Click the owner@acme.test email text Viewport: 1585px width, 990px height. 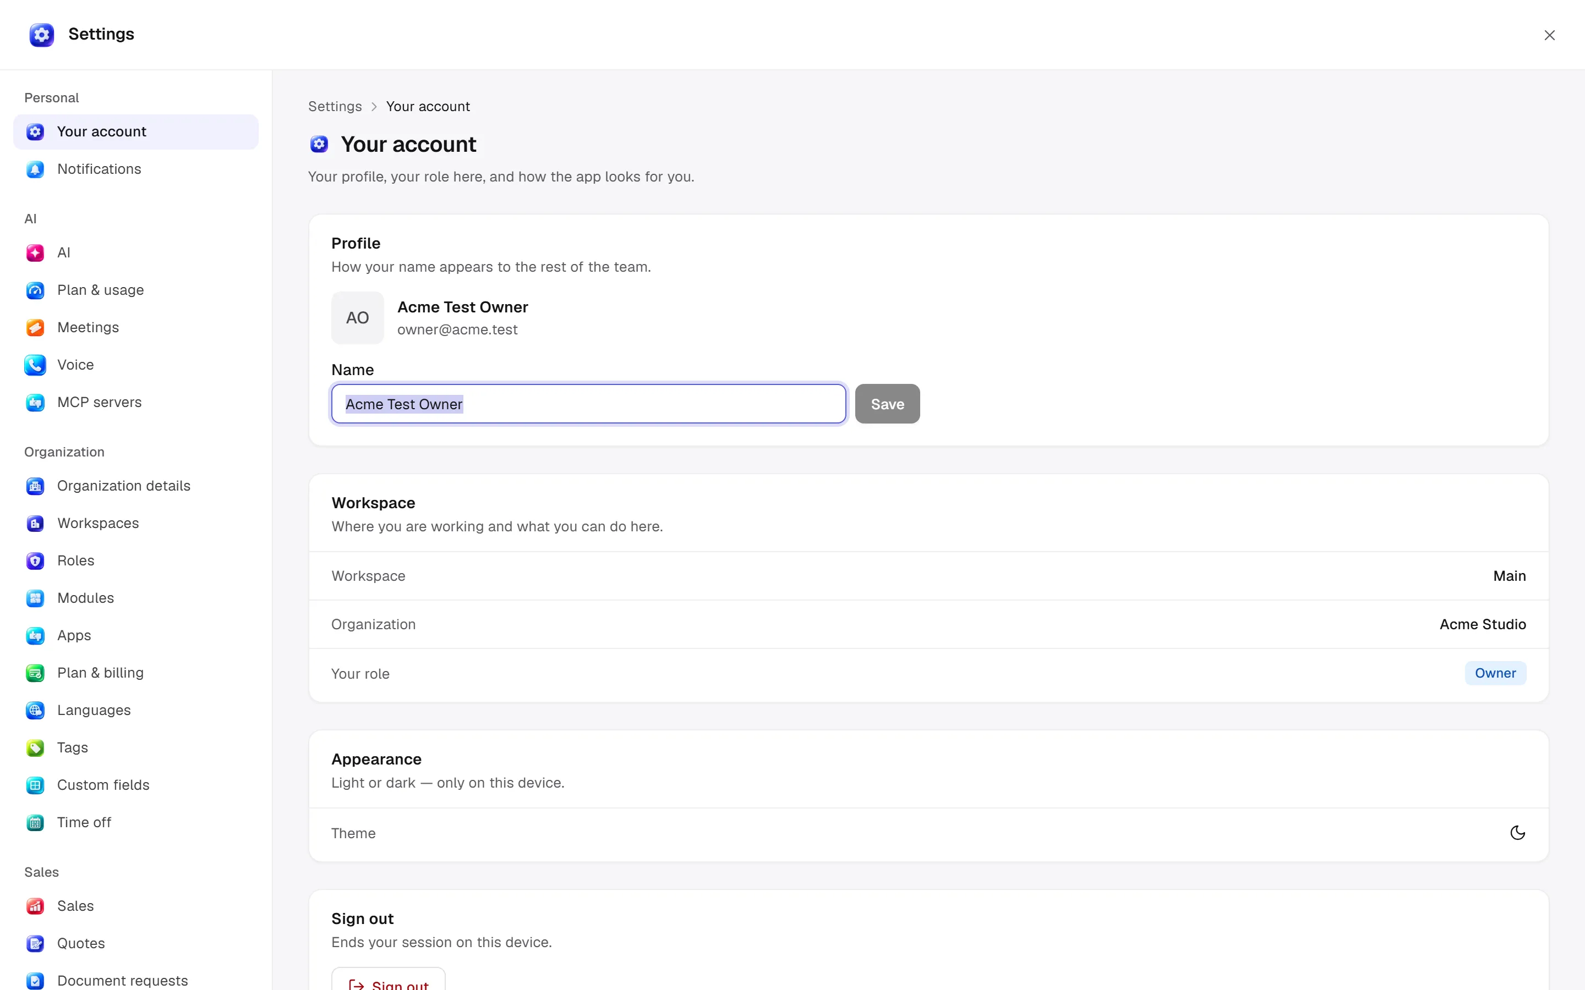tap(457, 329)
